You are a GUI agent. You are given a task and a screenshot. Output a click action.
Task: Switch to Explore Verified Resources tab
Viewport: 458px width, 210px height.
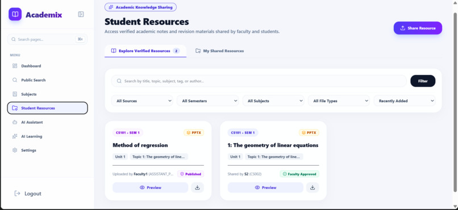(145, 51)
